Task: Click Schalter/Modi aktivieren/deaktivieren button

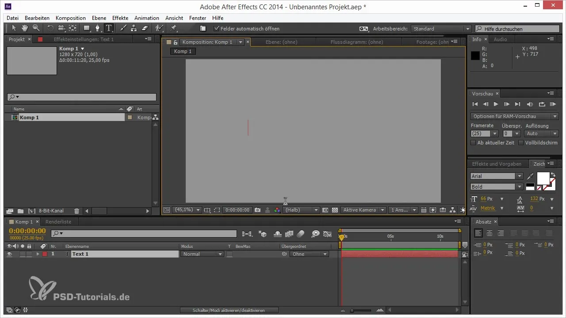Action: [x=229, y=310]
